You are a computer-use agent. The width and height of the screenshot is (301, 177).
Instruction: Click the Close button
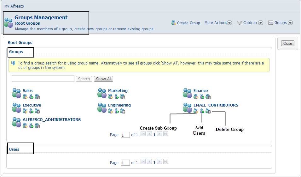(287, 43)
